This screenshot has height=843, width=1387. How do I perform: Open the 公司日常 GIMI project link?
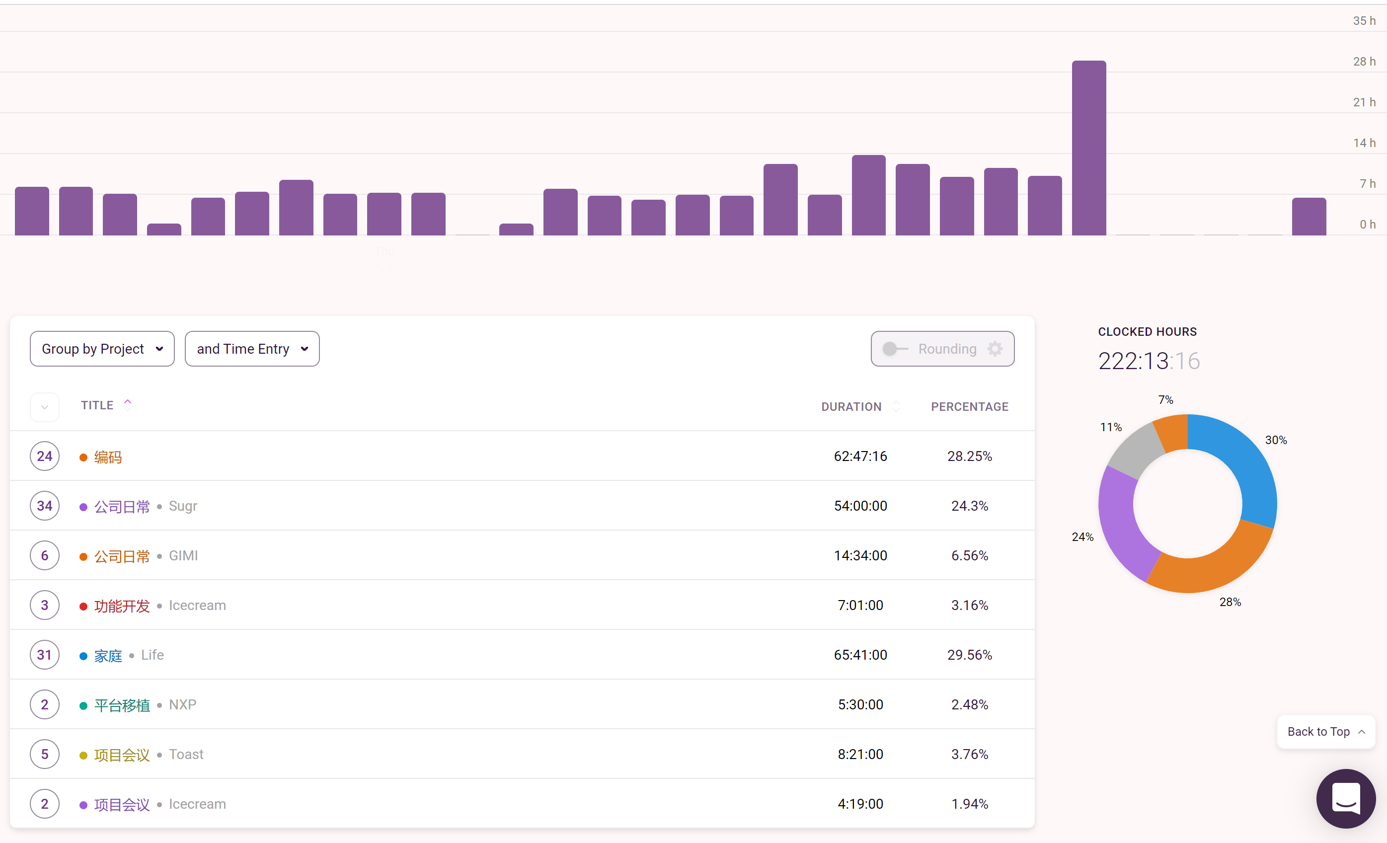[x=122, y=556]
